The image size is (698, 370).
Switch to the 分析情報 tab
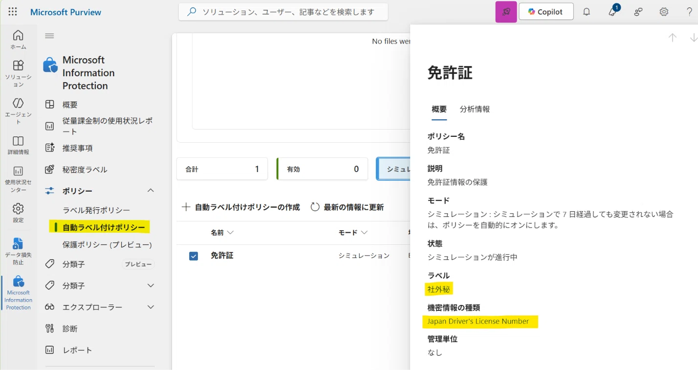point(475,109)
